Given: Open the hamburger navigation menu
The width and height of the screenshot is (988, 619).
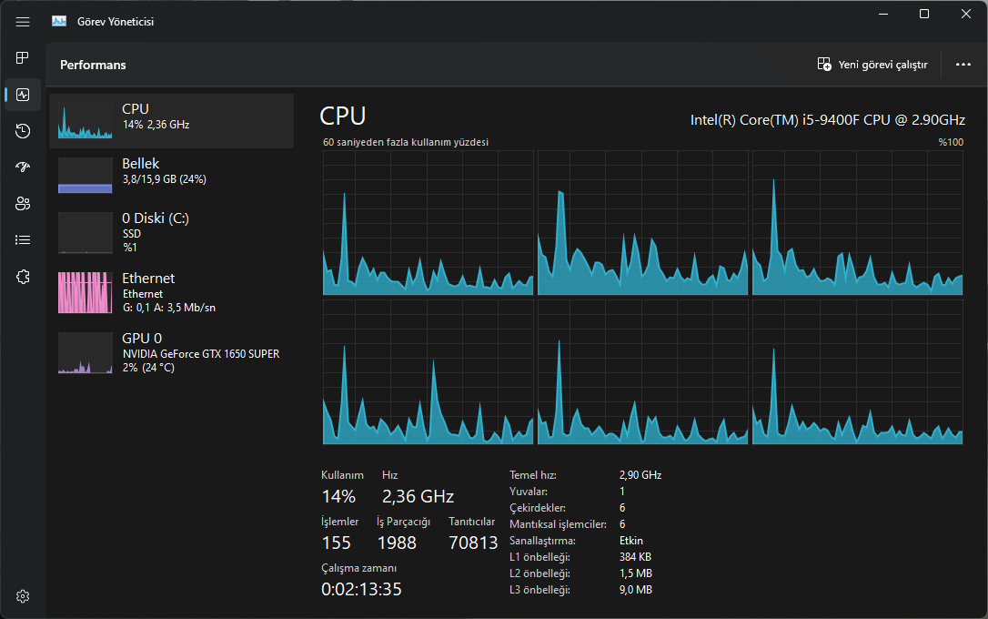Looking at the screenshot, I should pyautogui.click(x=23, y=22).
